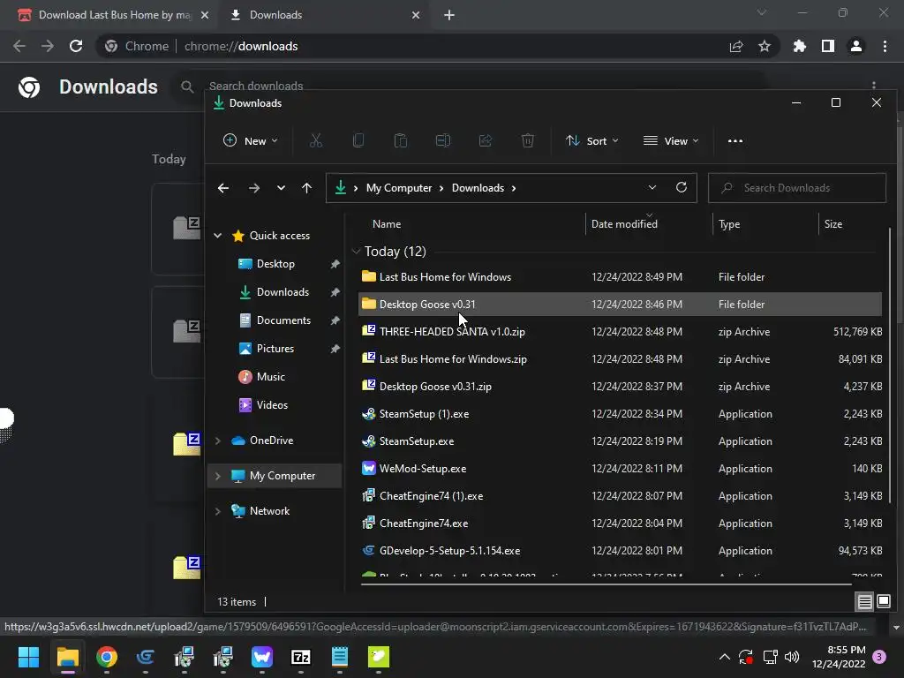Viewport: 904px width, 678px height.
Task: Expand the OneDrive tree node
Action: click(218, 441)
